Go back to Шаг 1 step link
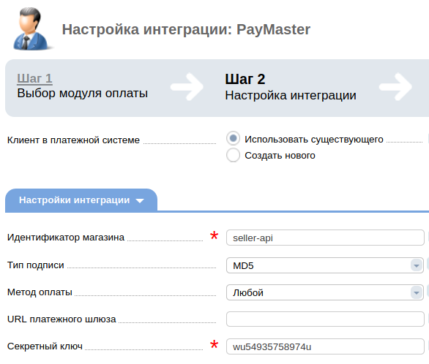This screenshot has height=364, width=429. (x=34, y=78)
